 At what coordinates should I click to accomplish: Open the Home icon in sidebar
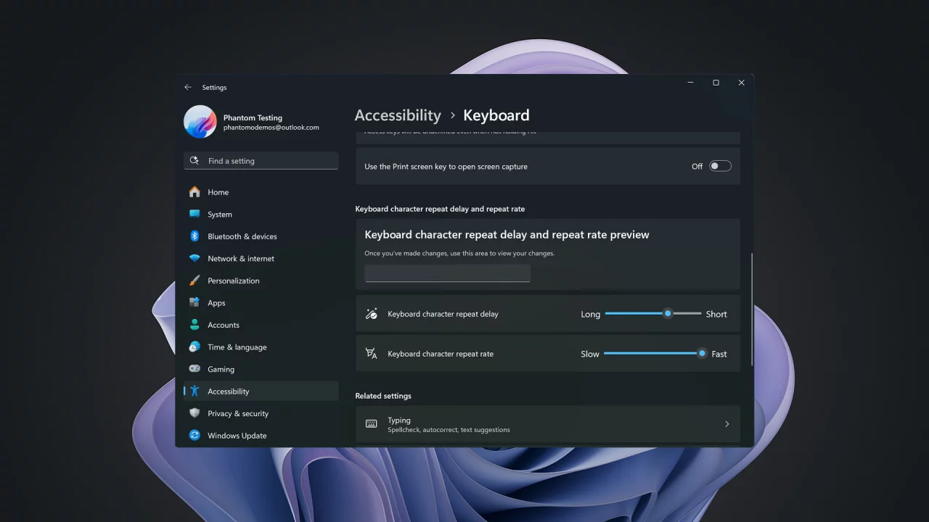pos(195,192)
